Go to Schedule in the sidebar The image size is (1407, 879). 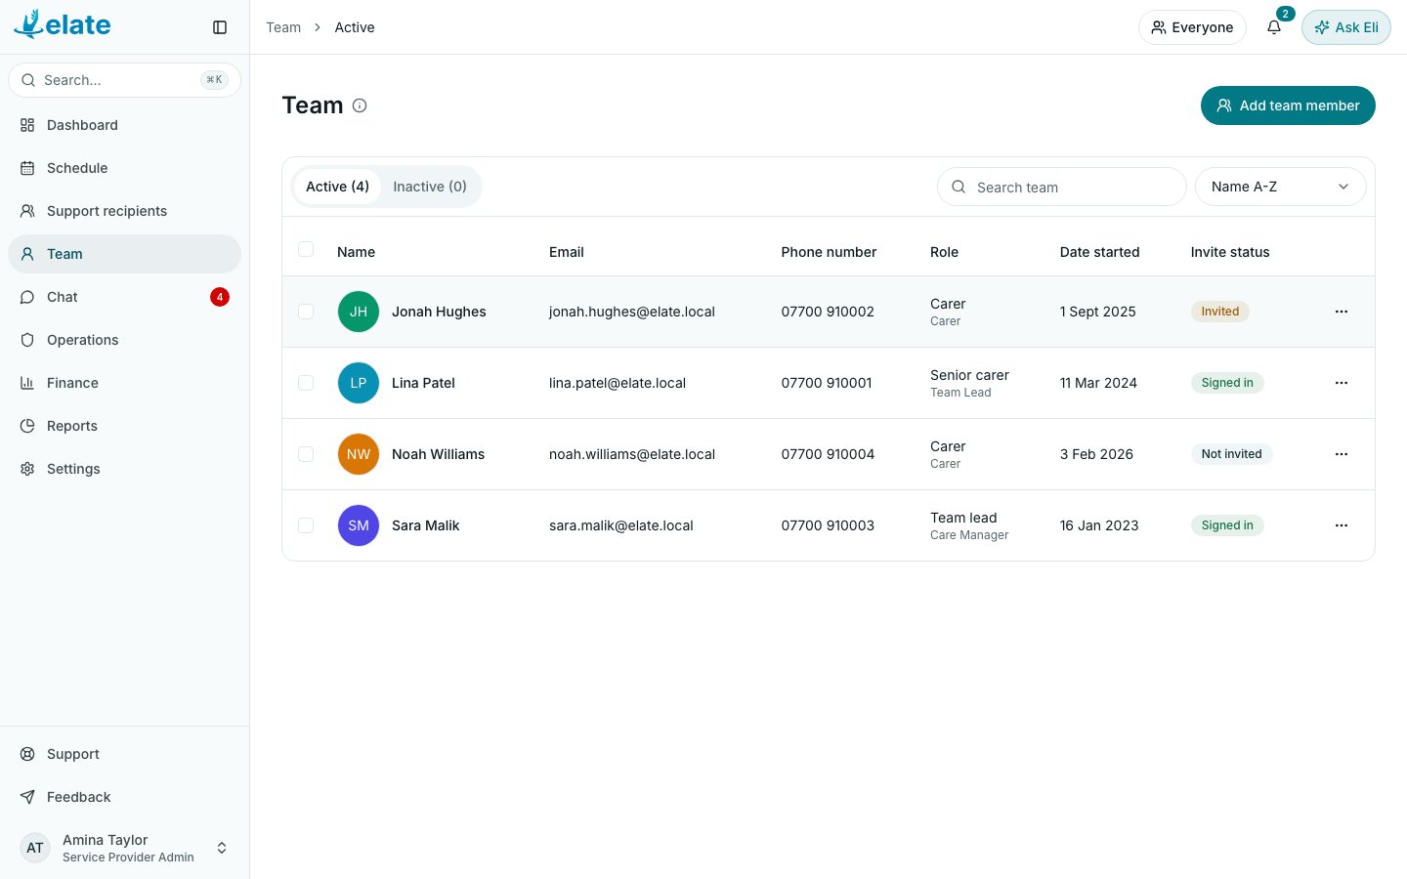(x=124, y=168)
